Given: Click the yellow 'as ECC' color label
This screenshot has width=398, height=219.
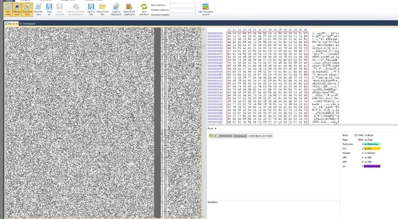Looking at the screenshot, I should point(372,149).
